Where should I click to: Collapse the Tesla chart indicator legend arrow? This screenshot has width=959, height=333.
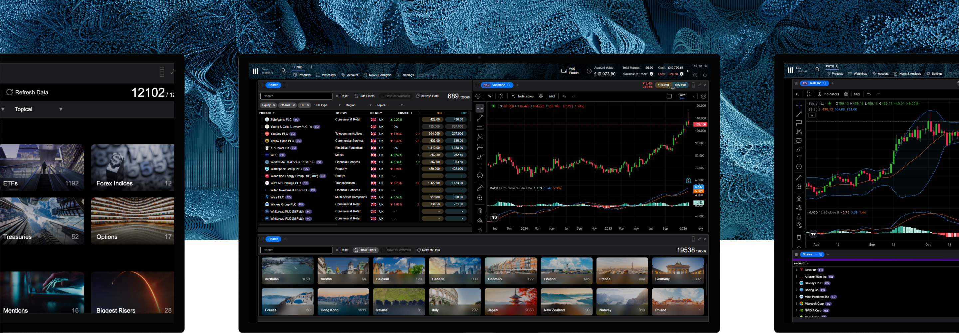pos(812,115)
